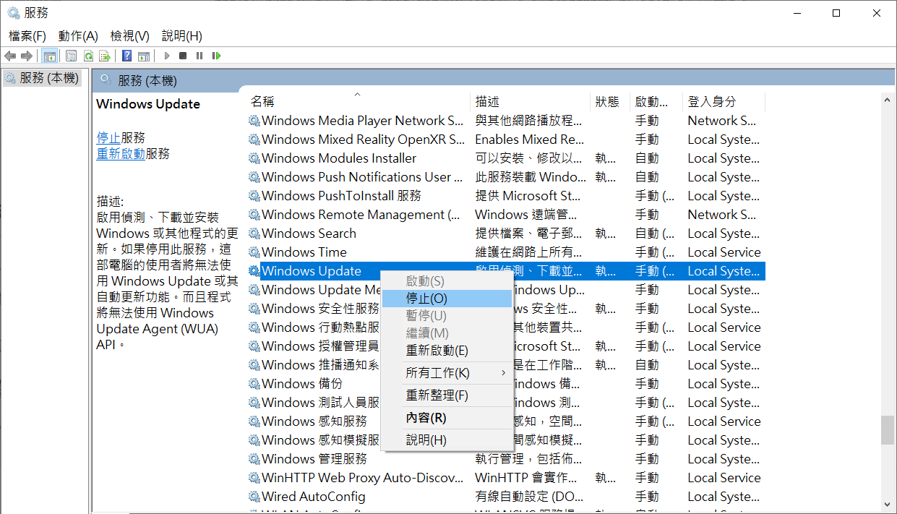Image resolution: width=897 pixels, height=514 pixels.
Task: Click the description cell '維護在網路上所有...'
Action: 528,252
